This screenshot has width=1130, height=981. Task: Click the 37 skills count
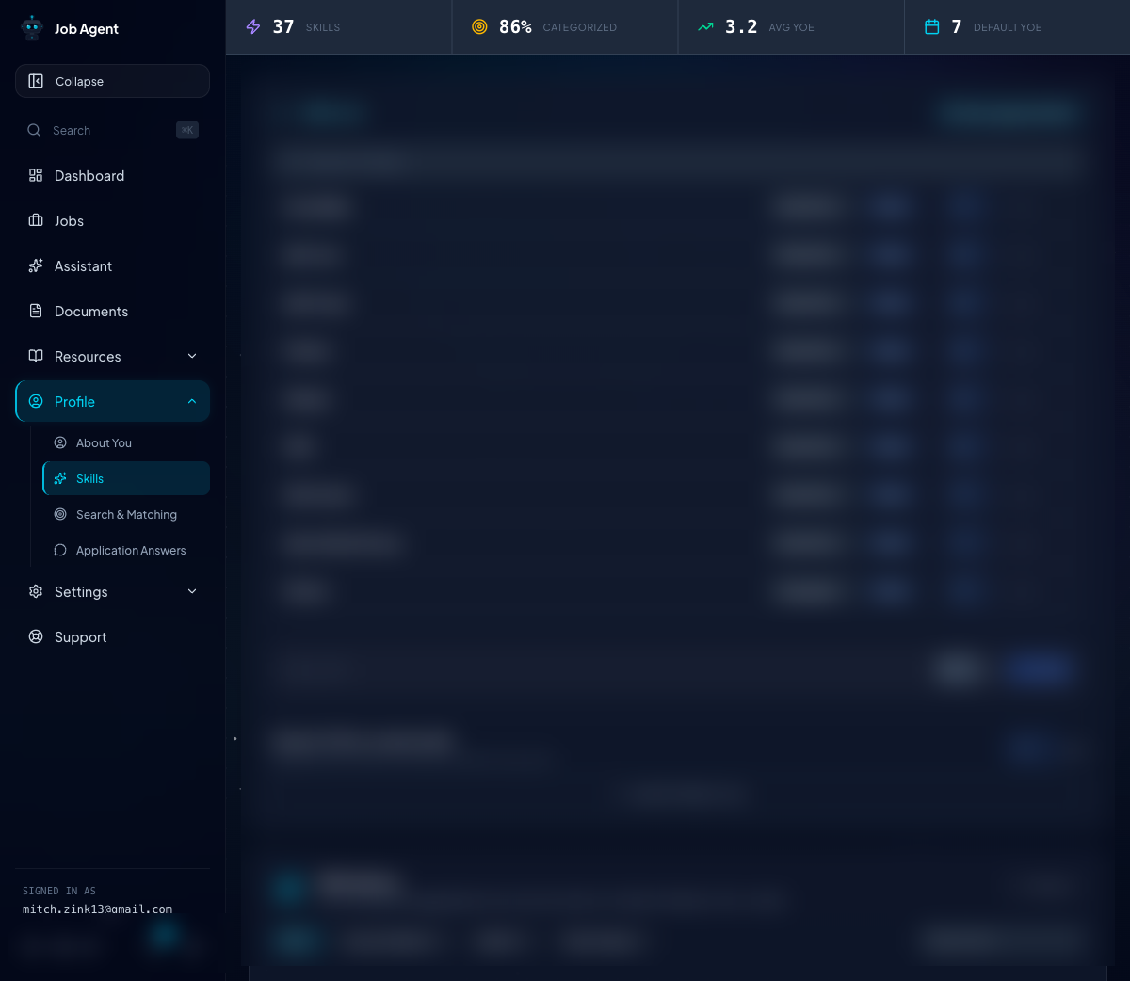pyautogui.click(x=283, y=27)
